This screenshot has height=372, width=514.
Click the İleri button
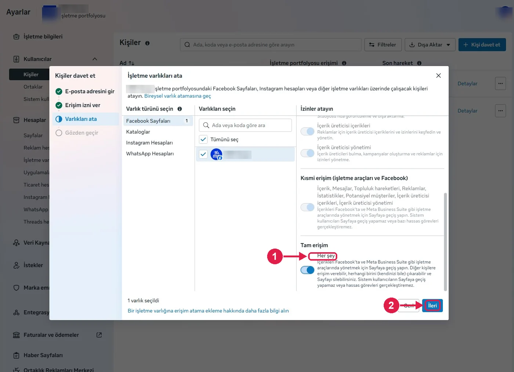432,306
